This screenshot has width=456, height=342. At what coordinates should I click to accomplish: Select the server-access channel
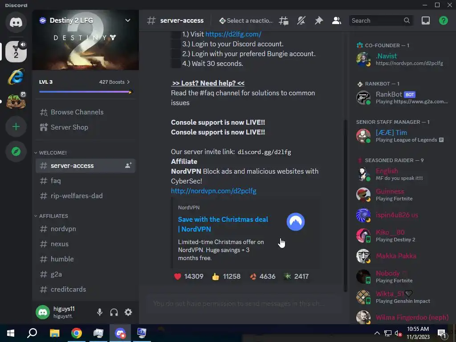point(85,166)
